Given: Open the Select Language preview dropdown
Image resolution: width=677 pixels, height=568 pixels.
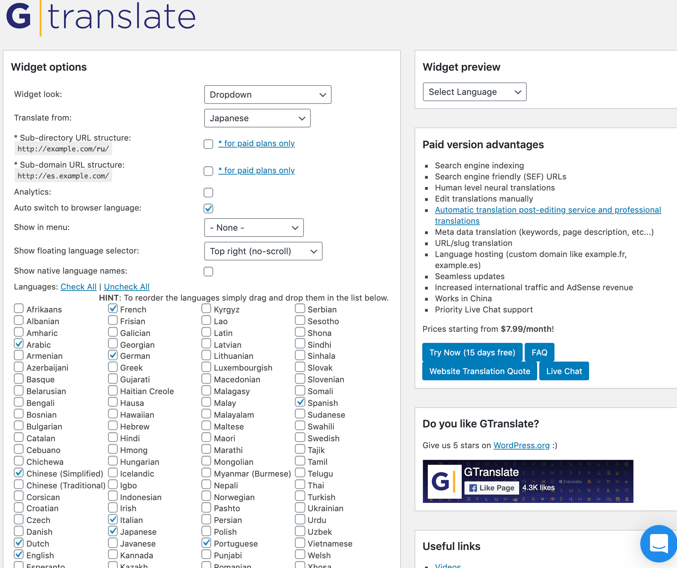Looking at the screenshot, I should pyautogui.click(x=475, y=92).
